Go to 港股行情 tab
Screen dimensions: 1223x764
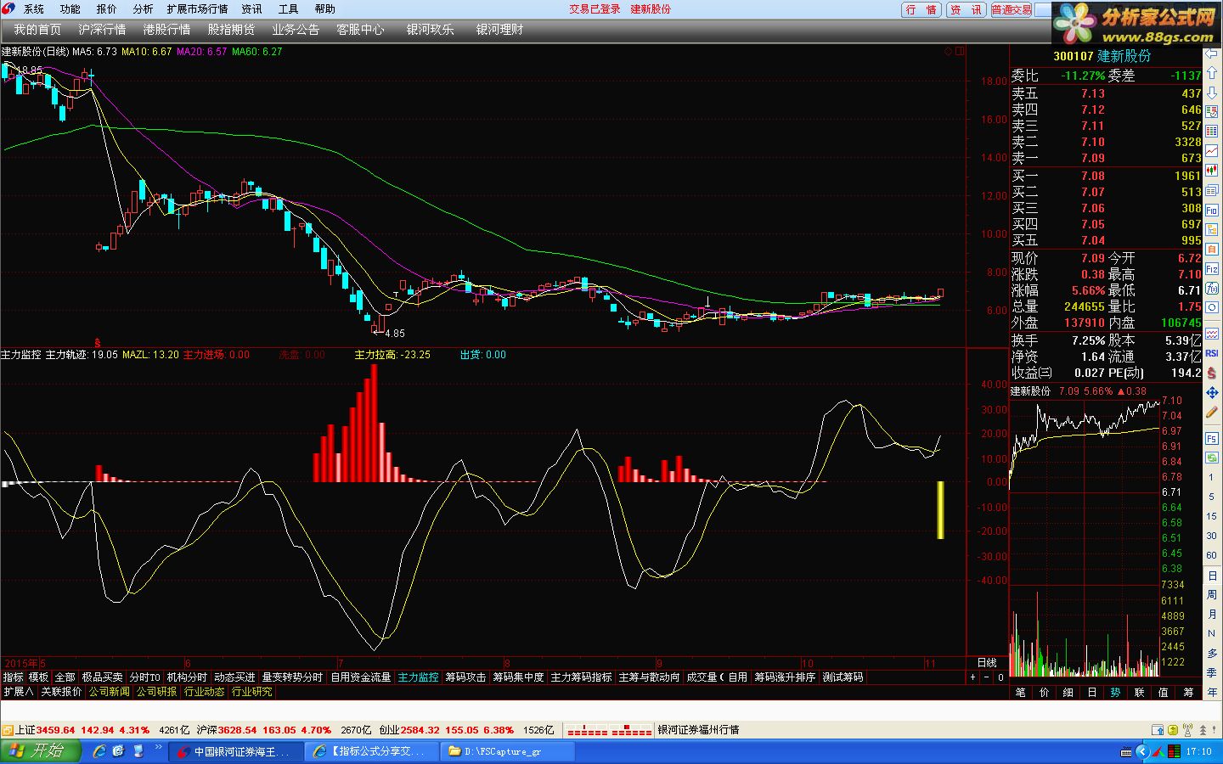click(x=166, y=30)
